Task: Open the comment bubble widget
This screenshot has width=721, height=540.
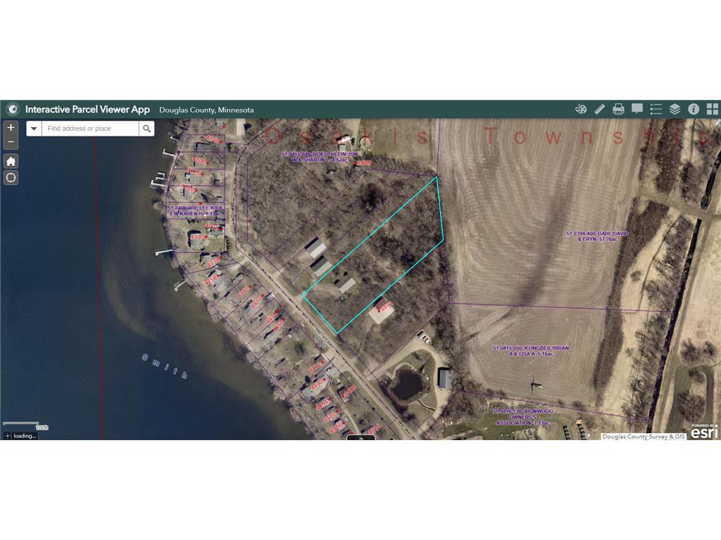Action: tap(637, 109)
